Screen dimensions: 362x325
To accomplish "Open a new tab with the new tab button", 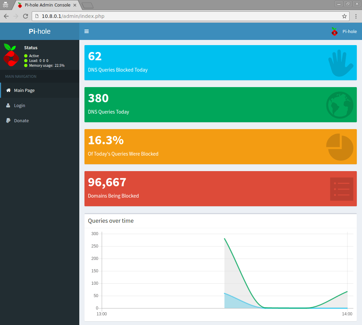I will tap(88, 5).
